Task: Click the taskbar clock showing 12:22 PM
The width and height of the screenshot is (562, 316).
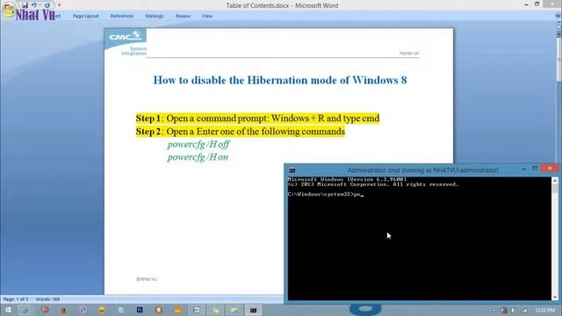Action: [544, 310]
